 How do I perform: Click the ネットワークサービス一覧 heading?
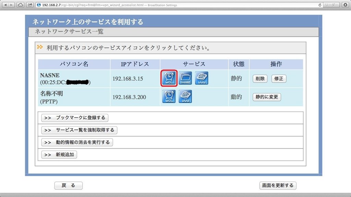coord(69,31)
